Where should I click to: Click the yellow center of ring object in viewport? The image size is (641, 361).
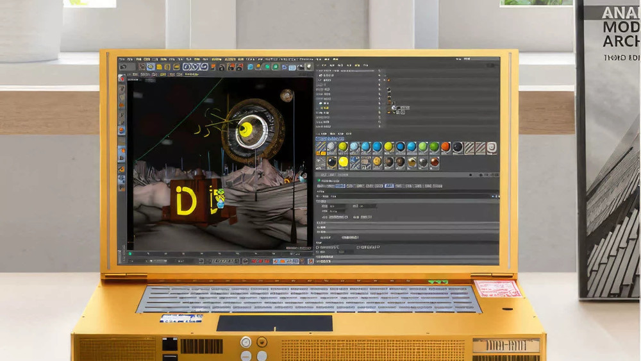pyautogui.click(x=246, y=130)
